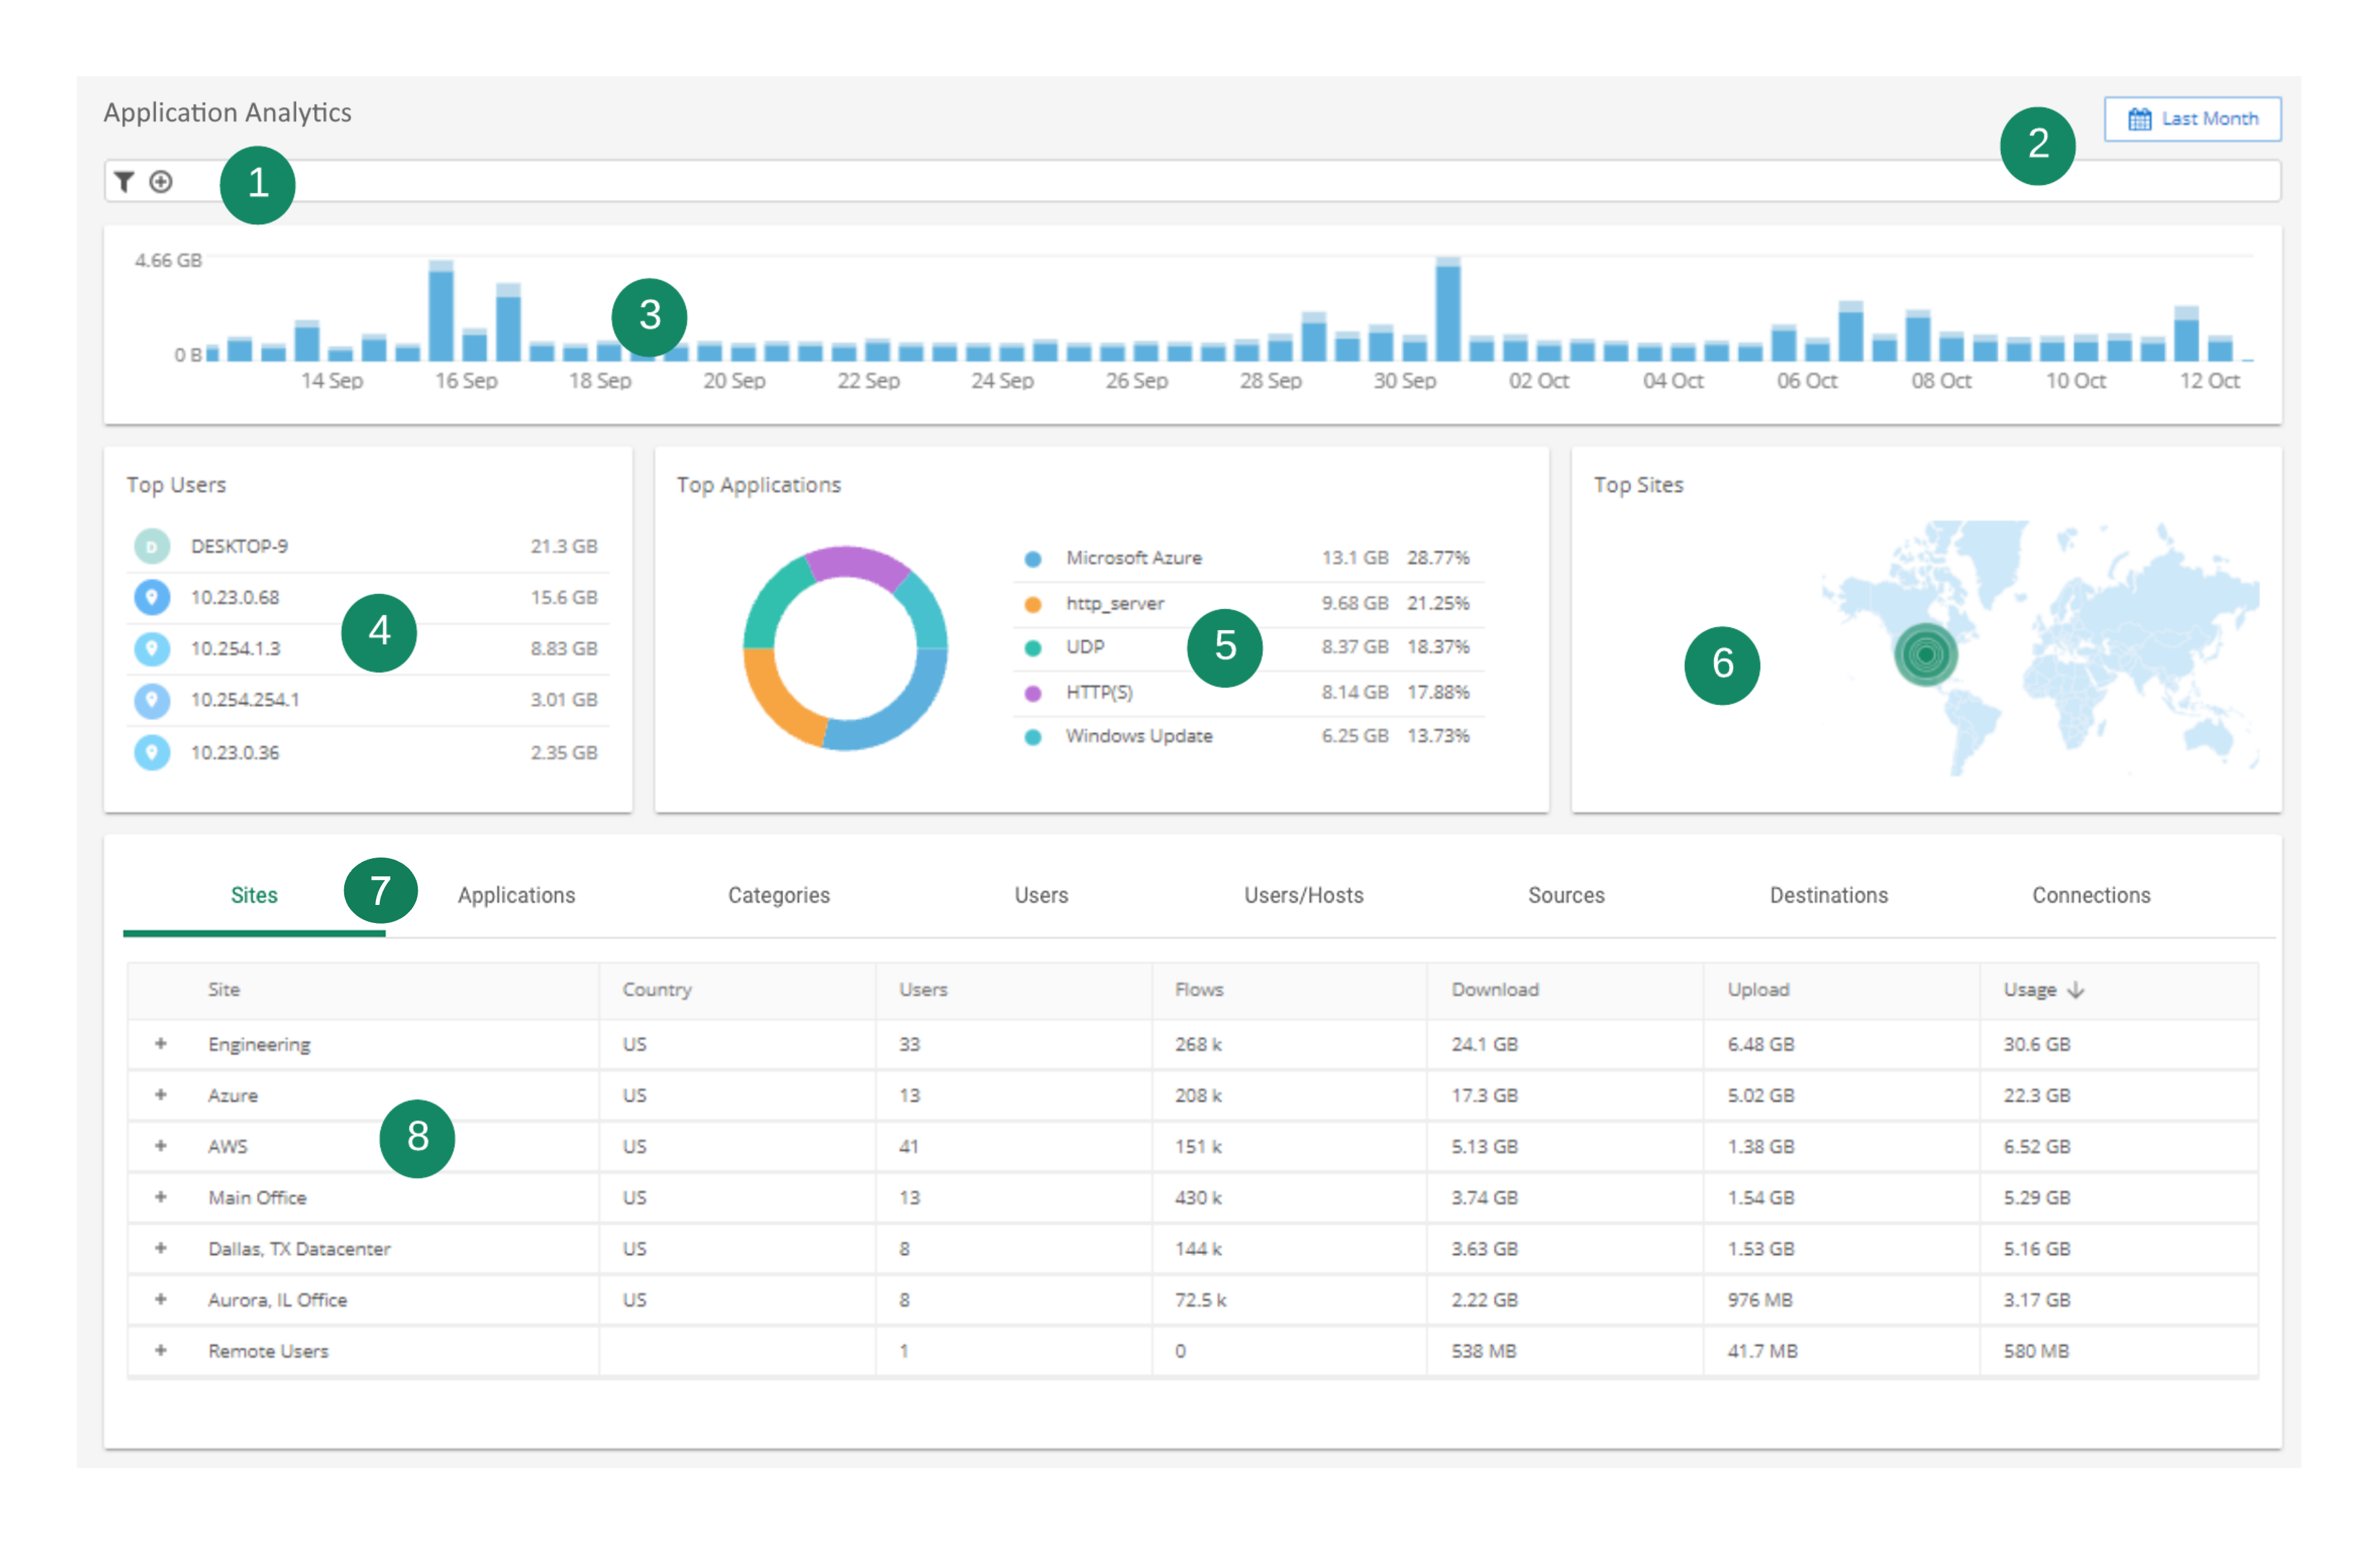Click the DESKTOP-9 user avatar icon
The width and height of the screenshot is (2380, 1545).
152,547
